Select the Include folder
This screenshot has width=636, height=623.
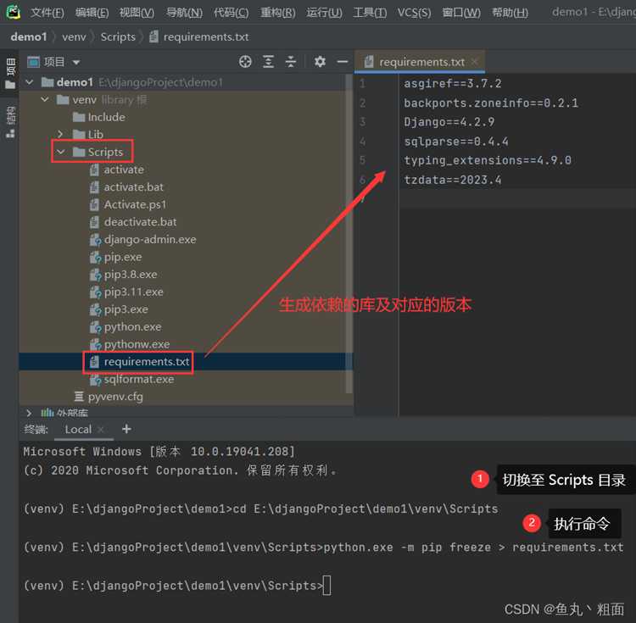click(98, 117)
